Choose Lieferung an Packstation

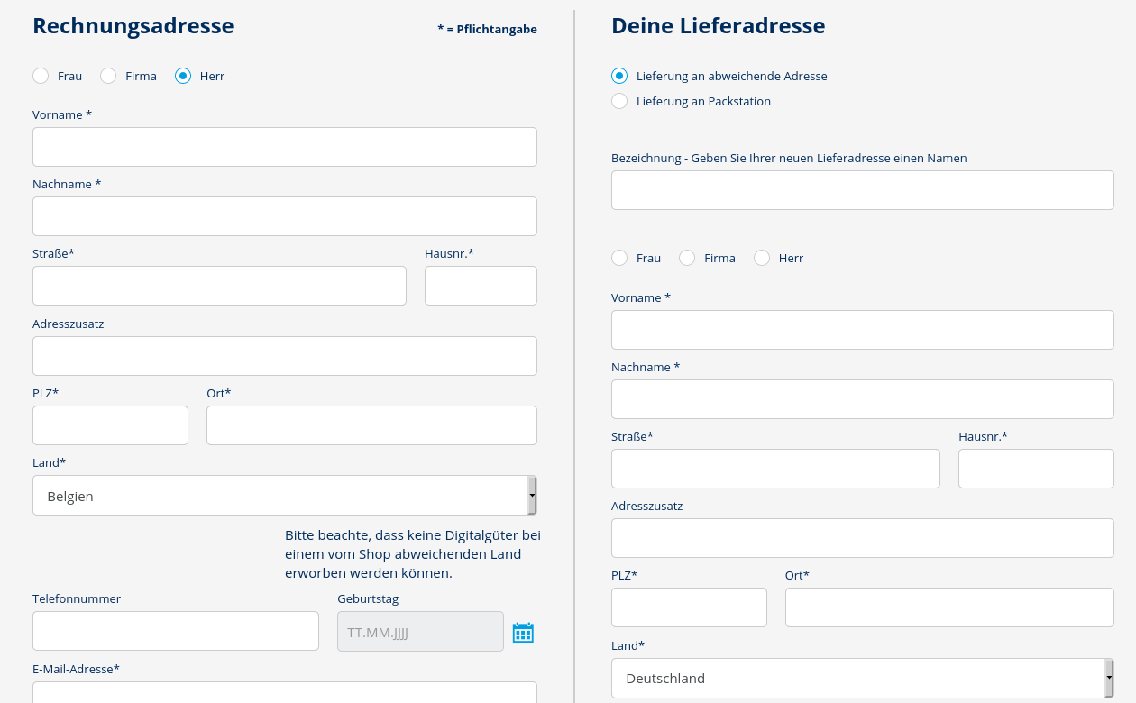619,101
